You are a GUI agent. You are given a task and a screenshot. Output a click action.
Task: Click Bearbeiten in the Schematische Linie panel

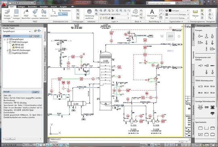click(x=65, y=11)
